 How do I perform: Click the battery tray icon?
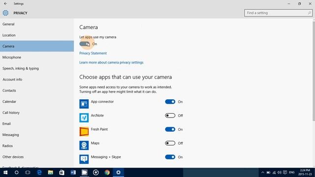(268, 173)
